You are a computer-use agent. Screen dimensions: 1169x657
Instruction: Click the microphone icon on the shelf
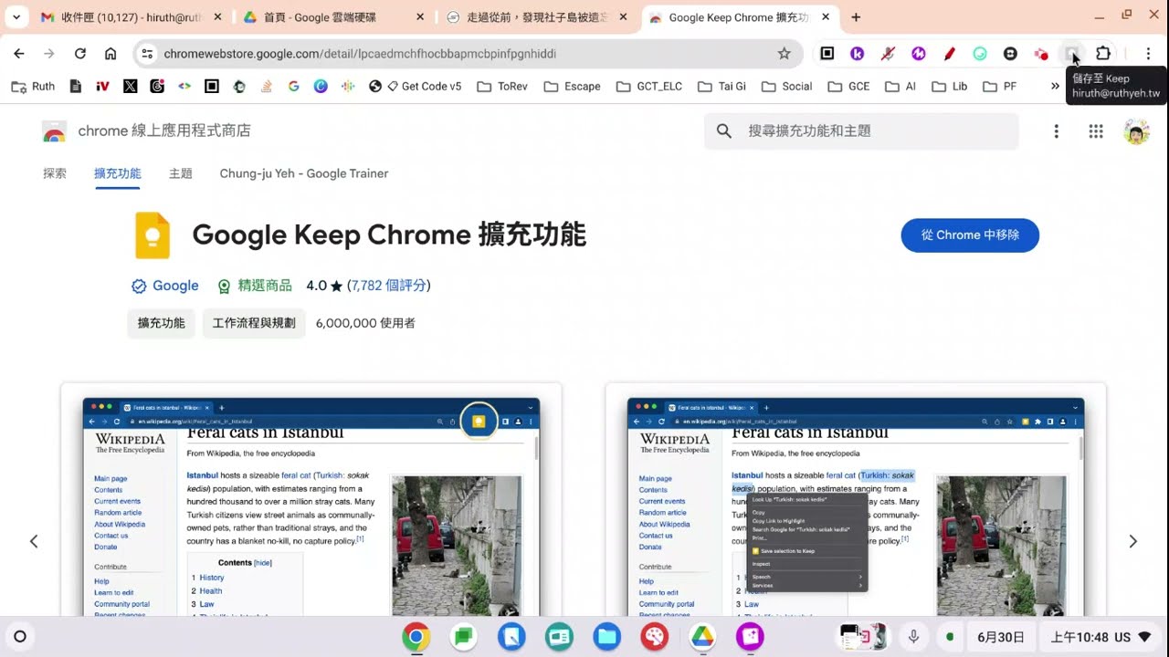[x=913, y=637]
